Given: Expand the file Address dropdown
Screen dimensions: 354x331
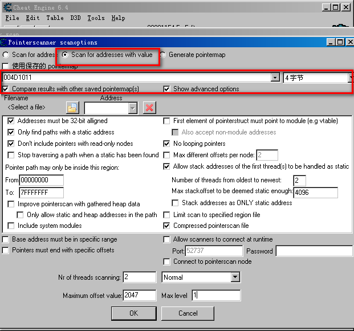Looking at the screenshot, I should tap(133, 108).
